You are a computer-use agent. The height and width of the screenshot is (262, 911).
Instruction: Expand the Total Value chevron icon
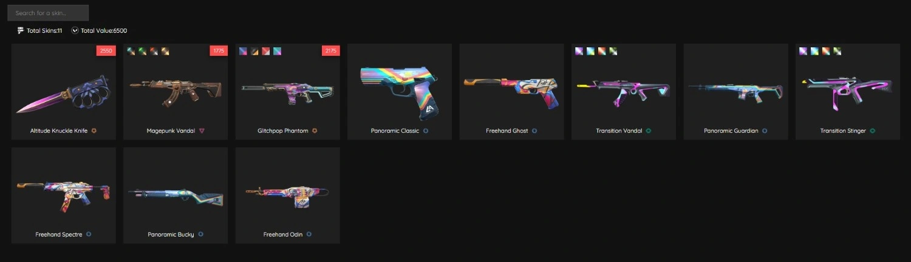pos(75,30)
